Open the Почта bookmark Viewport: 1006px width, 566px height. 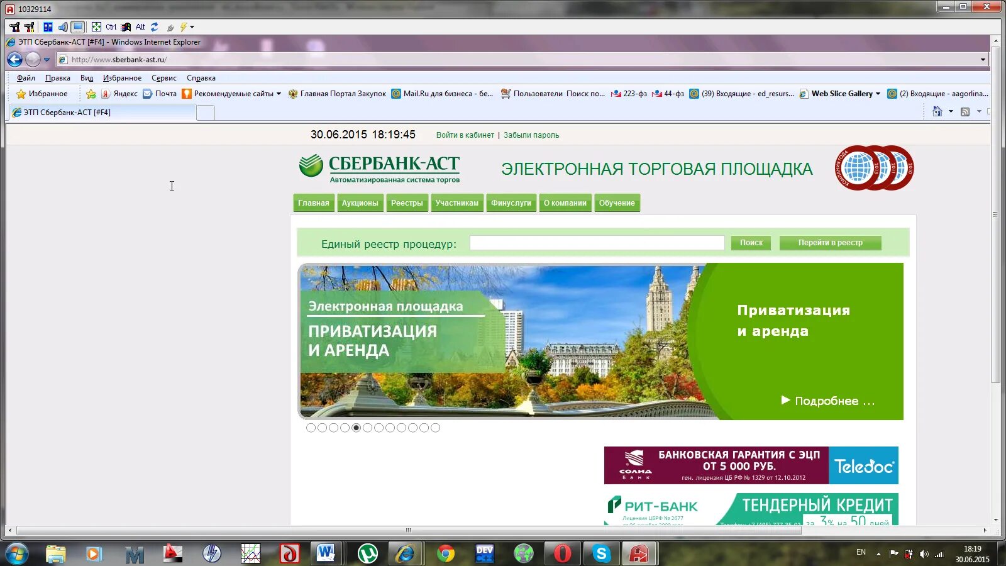point(160,94)
